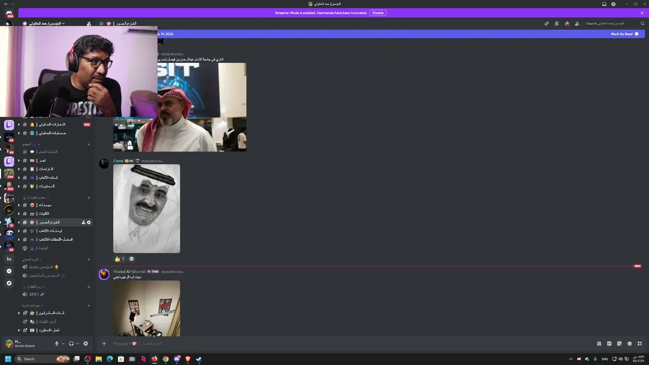Viewport: 649px width, 365px height.
Task: Open the Help question mark icon
Action: pos(614,4)
